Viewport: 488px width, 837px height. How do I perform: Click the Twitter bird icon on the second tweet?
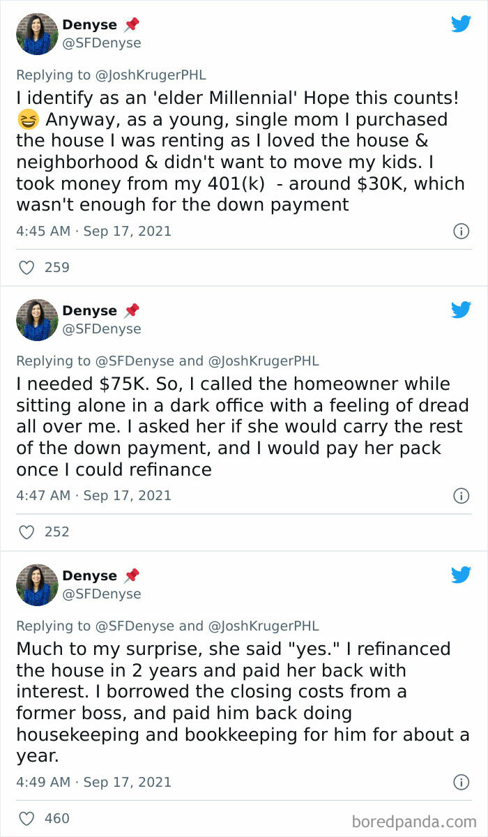click(x=462, y=309)
